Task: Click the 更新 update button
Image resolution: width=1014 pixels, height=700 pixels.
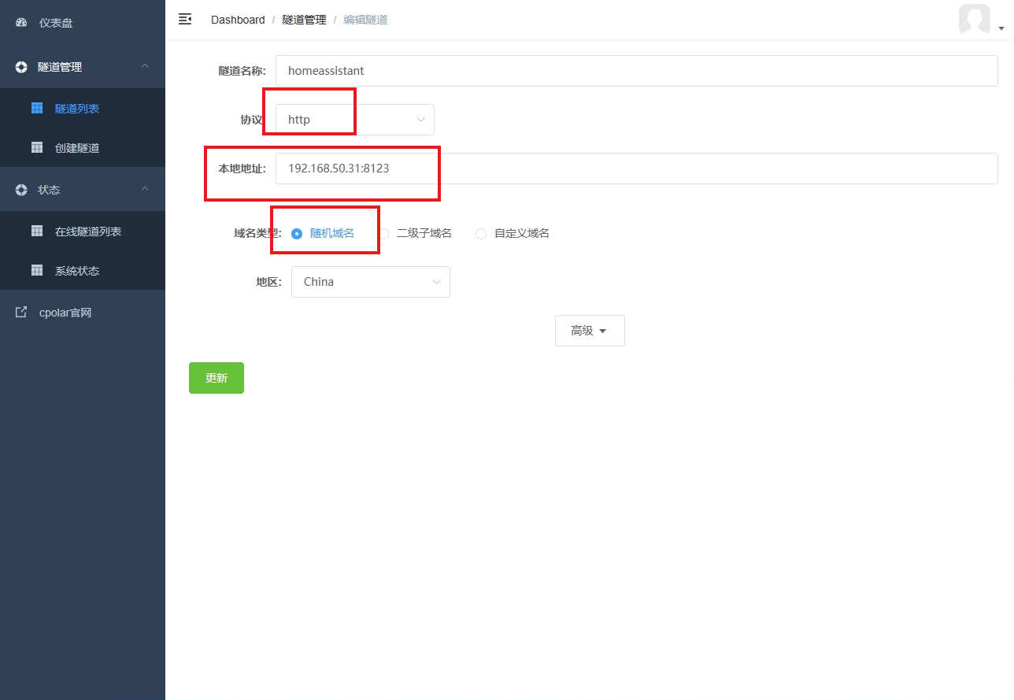Action: coord(216,378)
